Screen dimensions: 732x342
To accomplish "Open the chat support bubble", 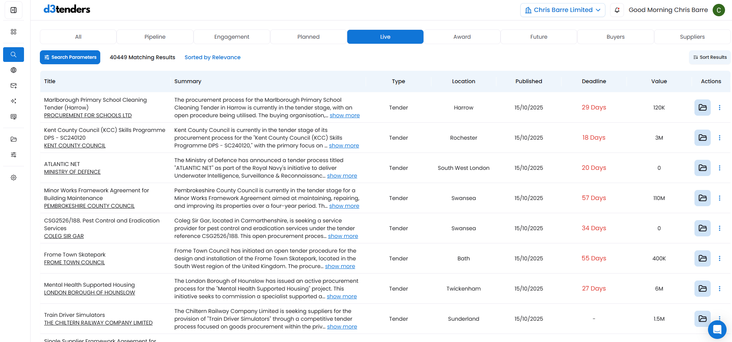I will (x=717, y=330).
